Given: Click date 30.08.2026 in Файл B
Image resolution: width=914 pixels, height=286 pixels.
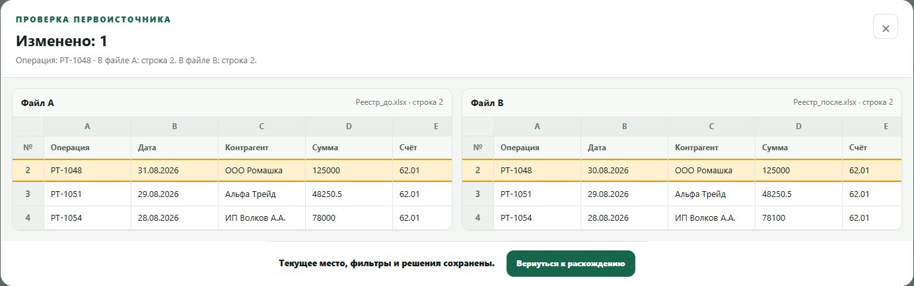Looking at the screenshot, I should point(625,170).
